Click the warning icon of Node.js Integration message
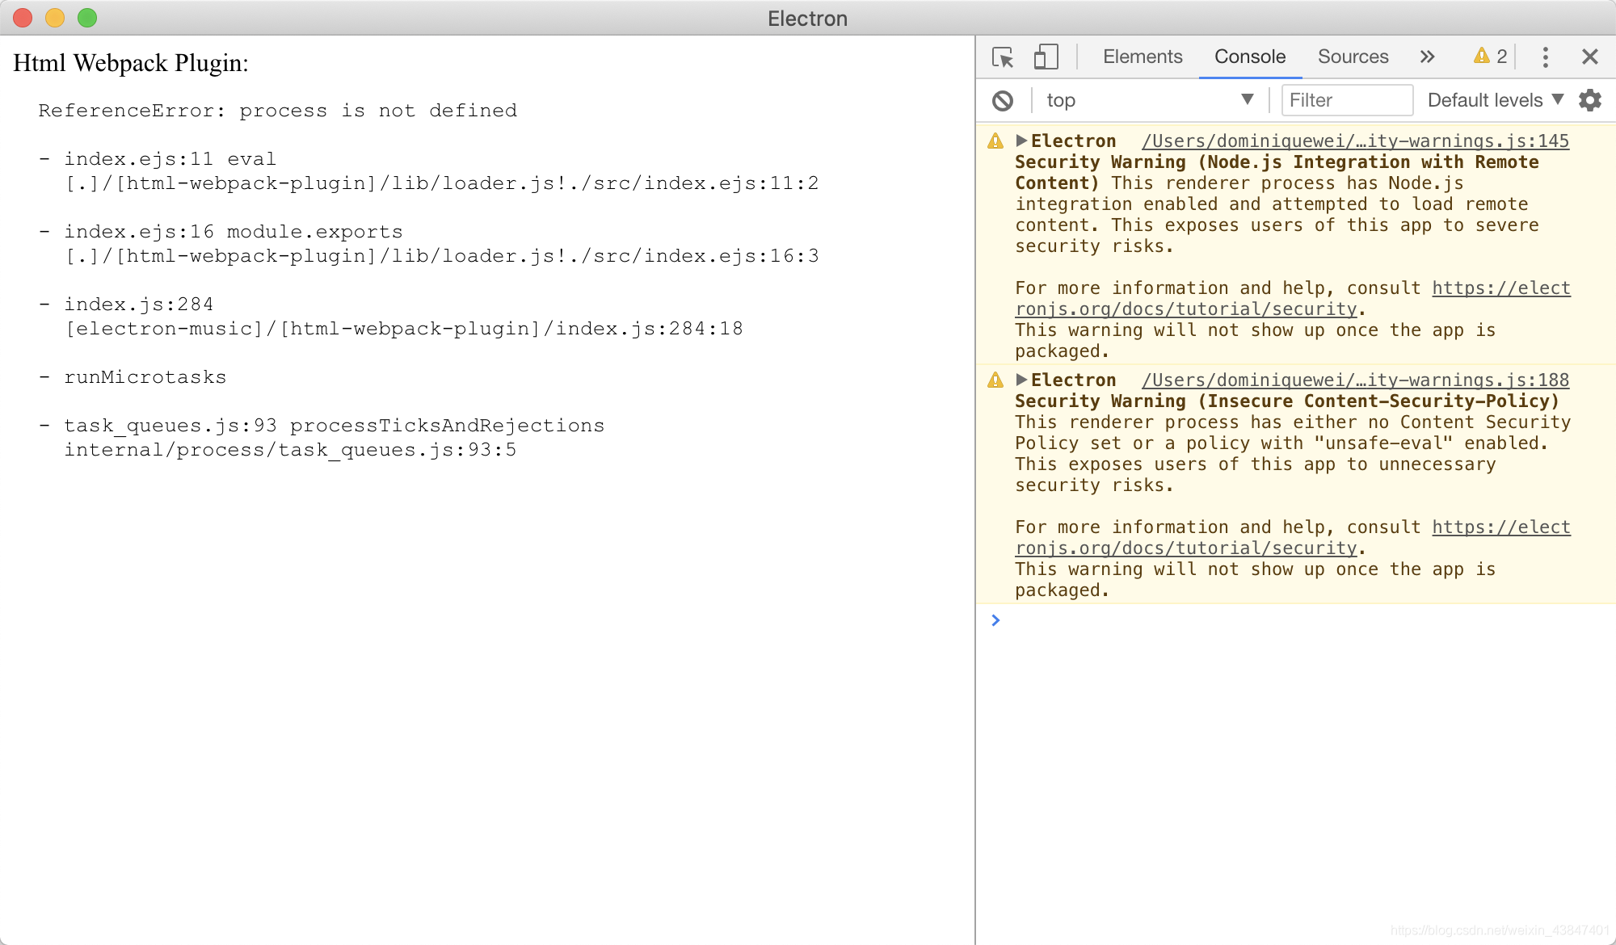Image resolution: width=1616 pixels, height=945 pixels. coord(995,141)
